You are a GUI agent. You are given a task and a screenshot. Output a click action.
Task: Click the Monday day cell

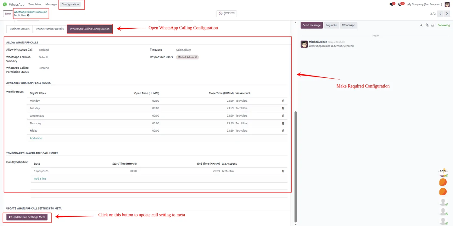[x=35, y=101]
